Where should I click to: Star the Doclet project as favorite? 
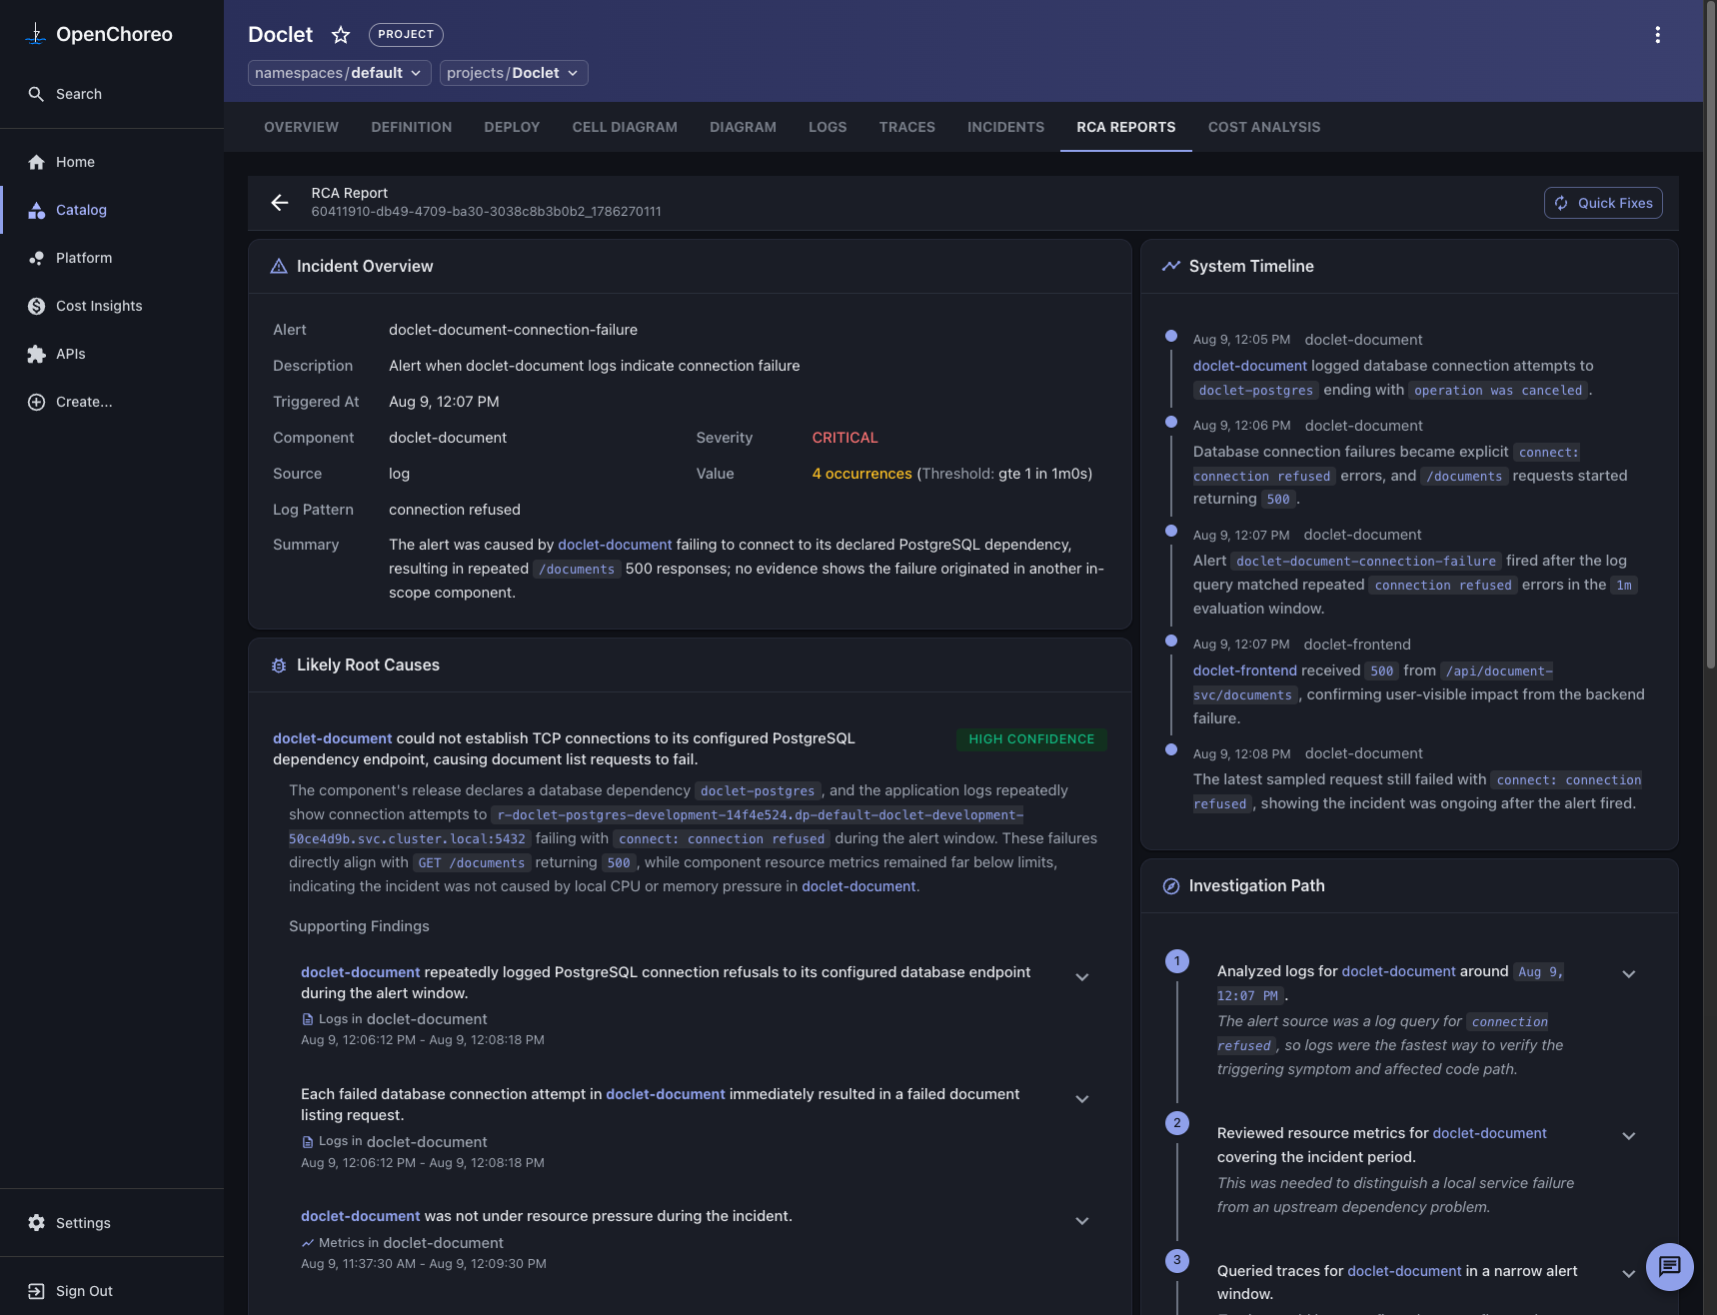[341, 35]
